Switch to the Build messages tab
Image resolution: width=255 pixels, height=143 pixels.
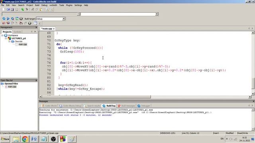(127, 106)
